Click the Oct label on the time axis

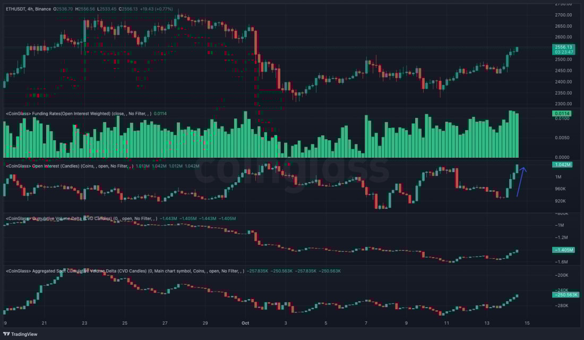pos(246,322)
